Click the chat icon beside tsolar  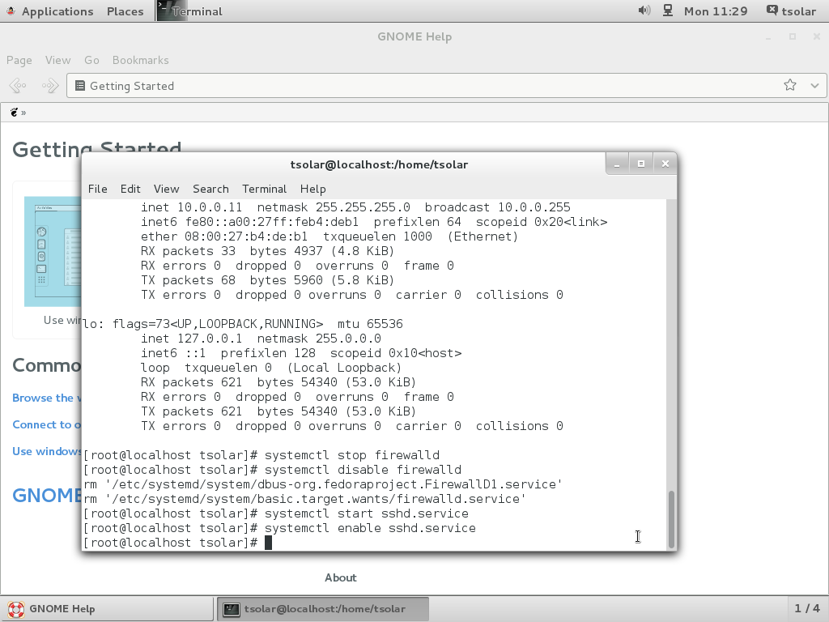click(x=772, y=10)
